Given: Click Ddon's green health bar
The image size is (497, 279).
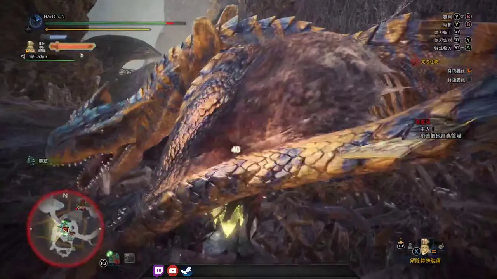Looking at the screenshot, I should 50,60.
